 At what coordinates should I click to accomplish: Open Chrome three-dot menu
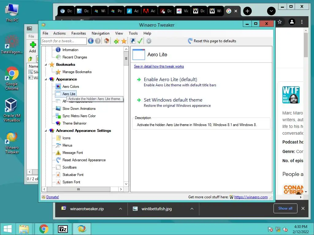coord(302,22)
